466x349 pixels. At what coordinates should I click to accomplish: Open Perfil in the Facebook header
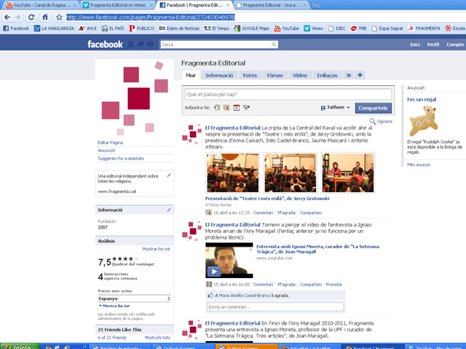433,44
